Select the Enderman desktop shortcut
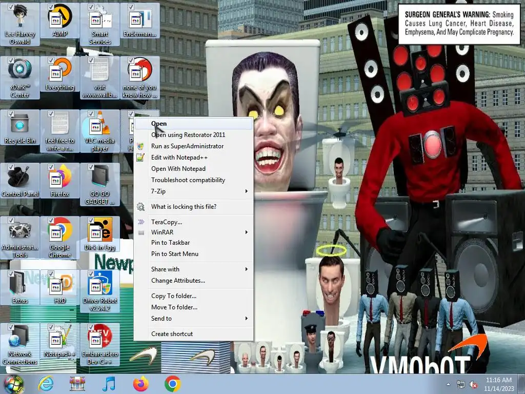 [x=139, y=21]
